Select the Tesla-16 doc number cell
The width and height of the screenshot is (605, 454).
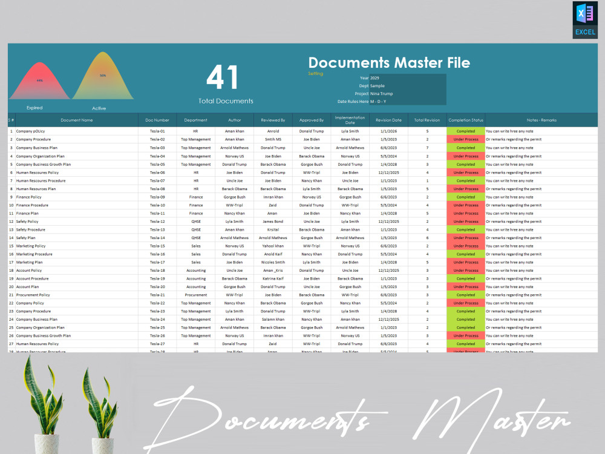coord(157,254)
